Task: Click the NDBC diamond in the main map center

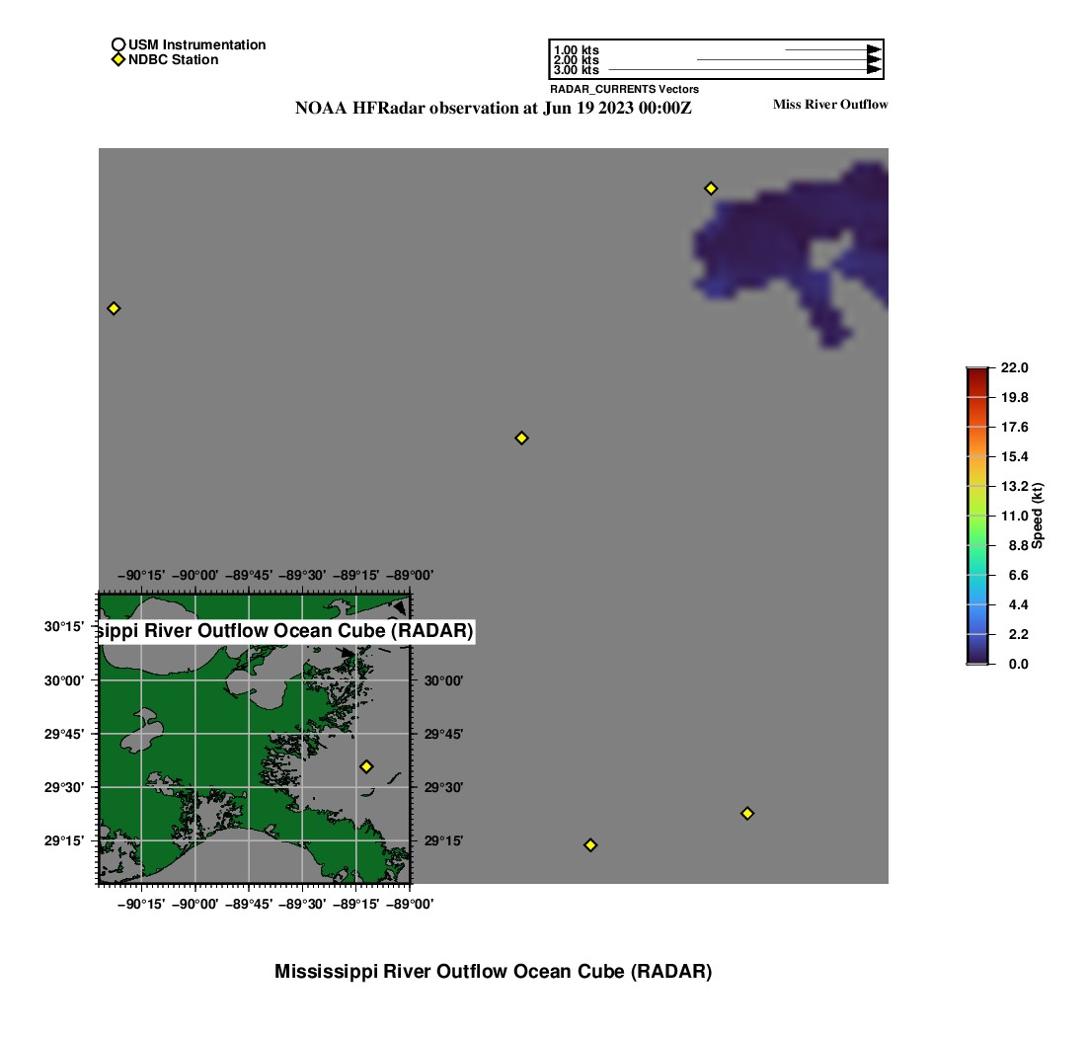Action: tap(521, 438)
